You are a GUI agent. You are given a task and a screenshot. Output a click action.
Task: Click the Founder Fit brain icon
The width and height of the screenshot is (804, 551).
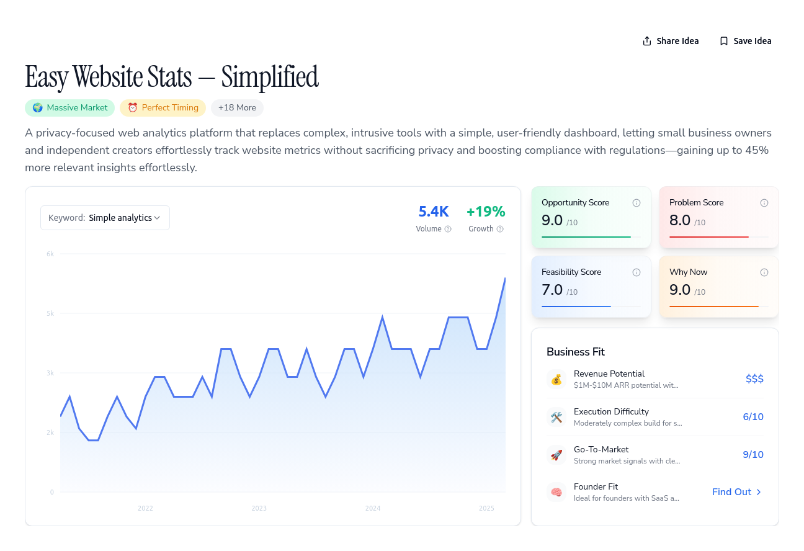(x=556, y=492)
